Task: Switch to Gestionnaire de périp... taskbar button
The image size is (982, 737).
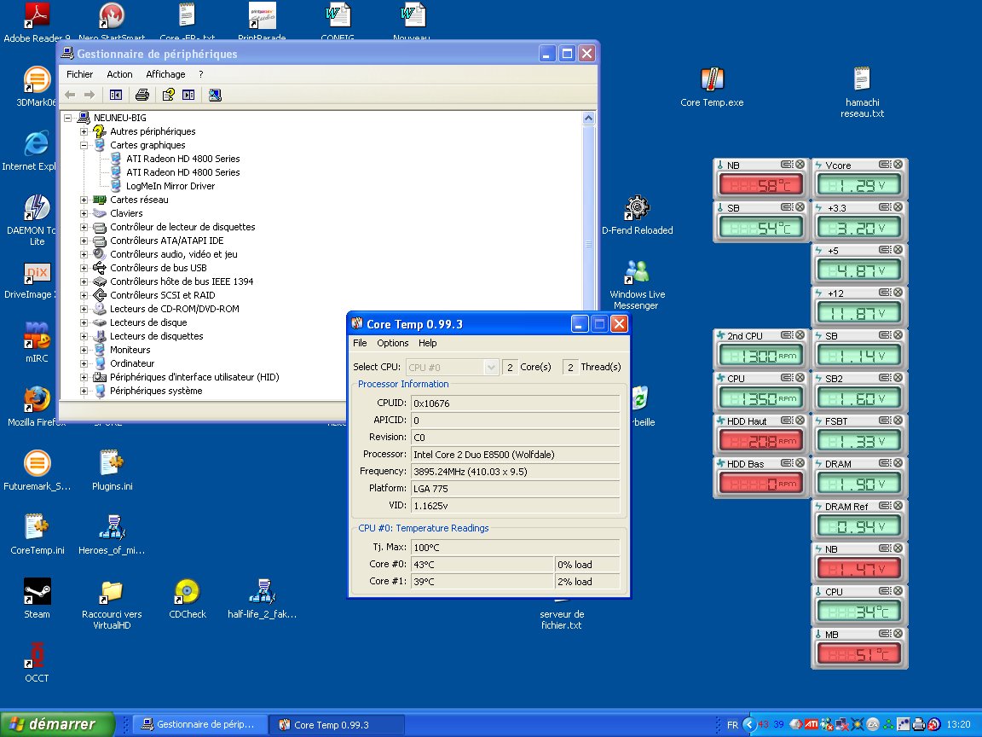Action: click(200, 724)
